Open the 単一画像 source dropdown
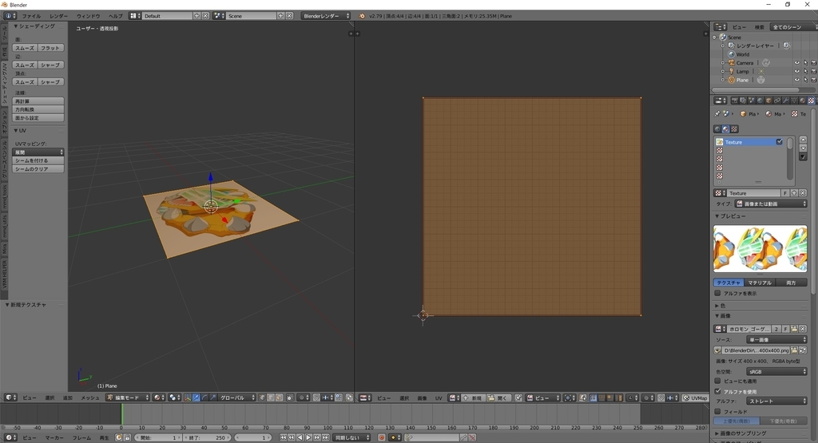The width and height of the screenshot is (818, 443). coord(776,340)
